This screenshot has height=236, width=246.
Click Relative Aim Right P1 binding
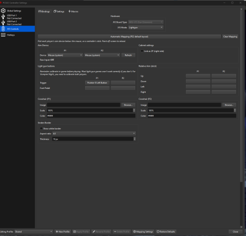click(198, 92)
